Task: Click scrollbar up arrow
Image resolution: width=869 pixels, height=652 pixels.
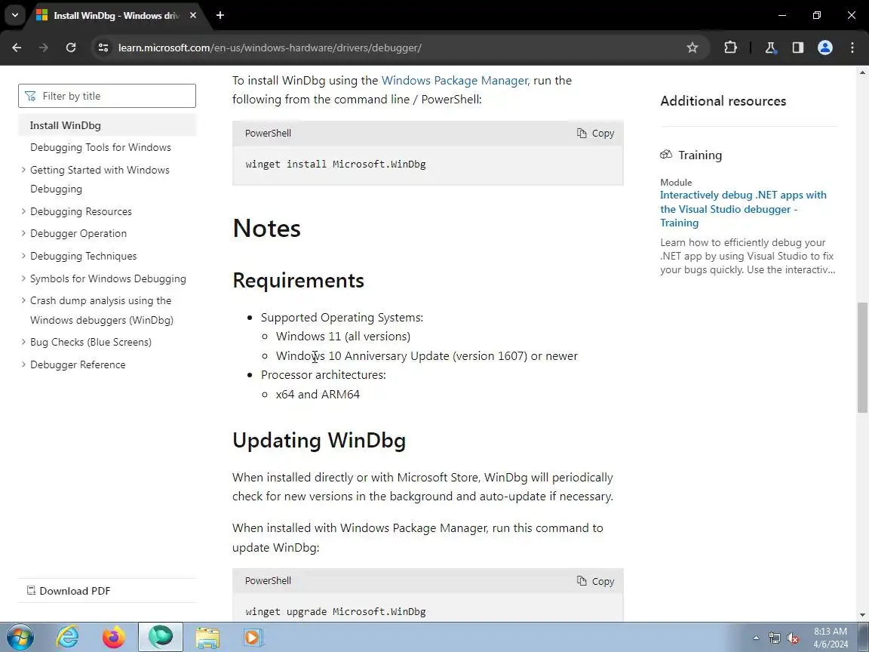Action: pyautogui.click(x=862, y=72)
